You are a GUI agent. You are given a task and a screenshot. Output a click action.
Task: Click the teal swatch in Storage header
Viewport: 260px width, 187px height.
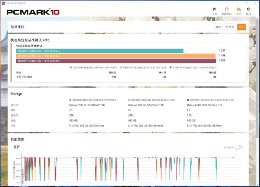[70, 100]
